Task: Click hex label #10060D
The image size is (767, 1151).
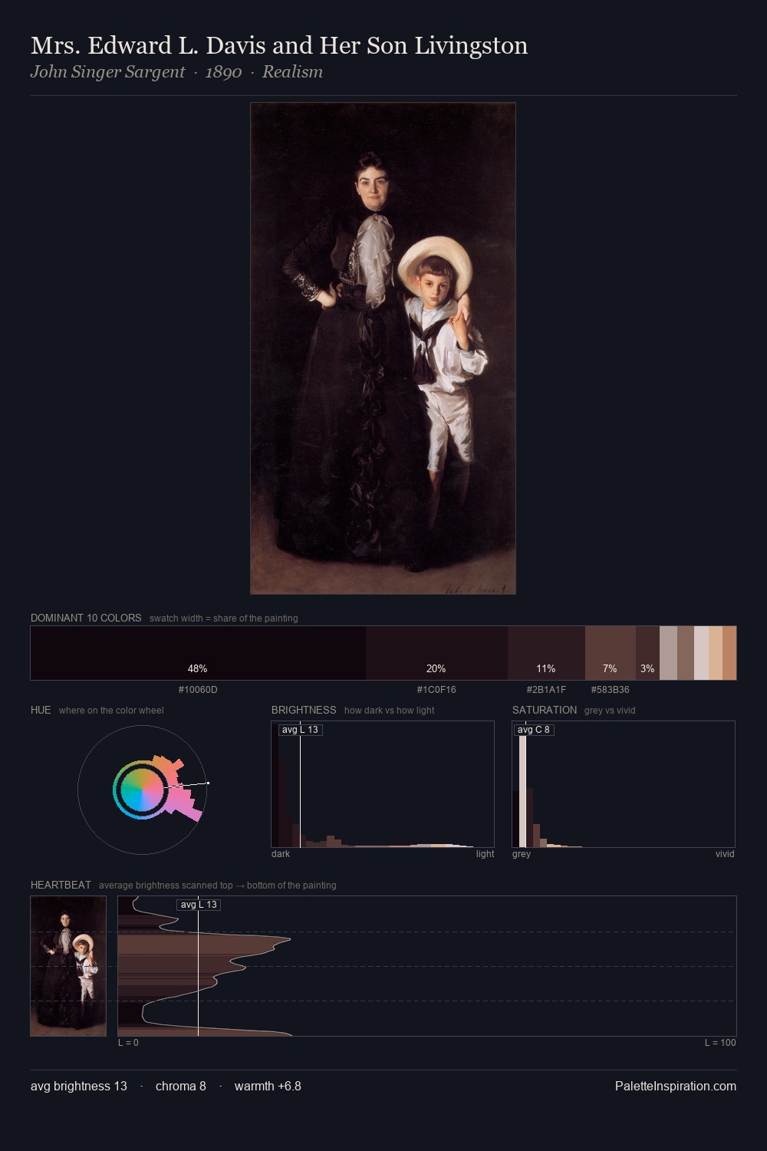Action: 198,690
